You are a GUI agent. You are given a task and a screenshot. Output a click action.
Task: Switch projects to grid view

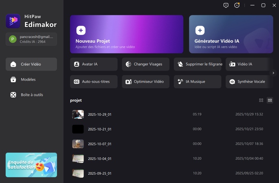[261, 100]
